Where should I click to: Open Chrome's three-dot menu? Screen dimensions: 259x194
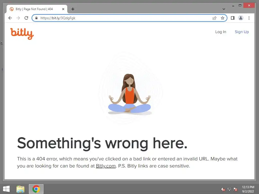pyautogui.click(x=249, y=18)
